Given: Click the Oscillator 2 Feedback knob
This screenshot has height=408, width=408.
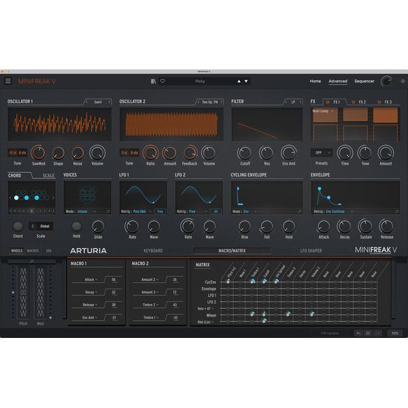Looking at the screenshot, I should (190, 153).
